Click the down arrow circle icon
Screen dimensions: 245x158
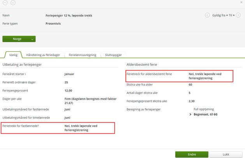click(13, 3)
